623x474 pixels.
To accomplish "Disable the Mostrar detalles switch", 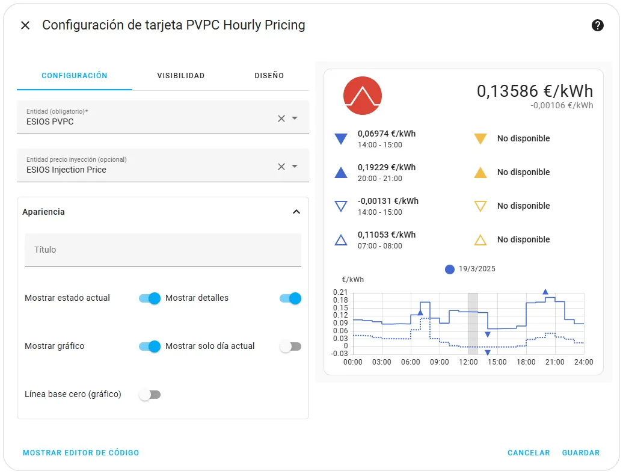I will [x=290, y=298].
